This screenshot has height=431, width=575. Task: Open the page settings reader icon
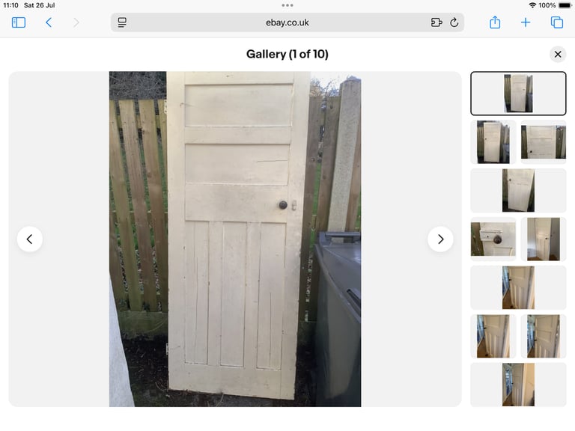pyautogui.click(x=122, y=22)
